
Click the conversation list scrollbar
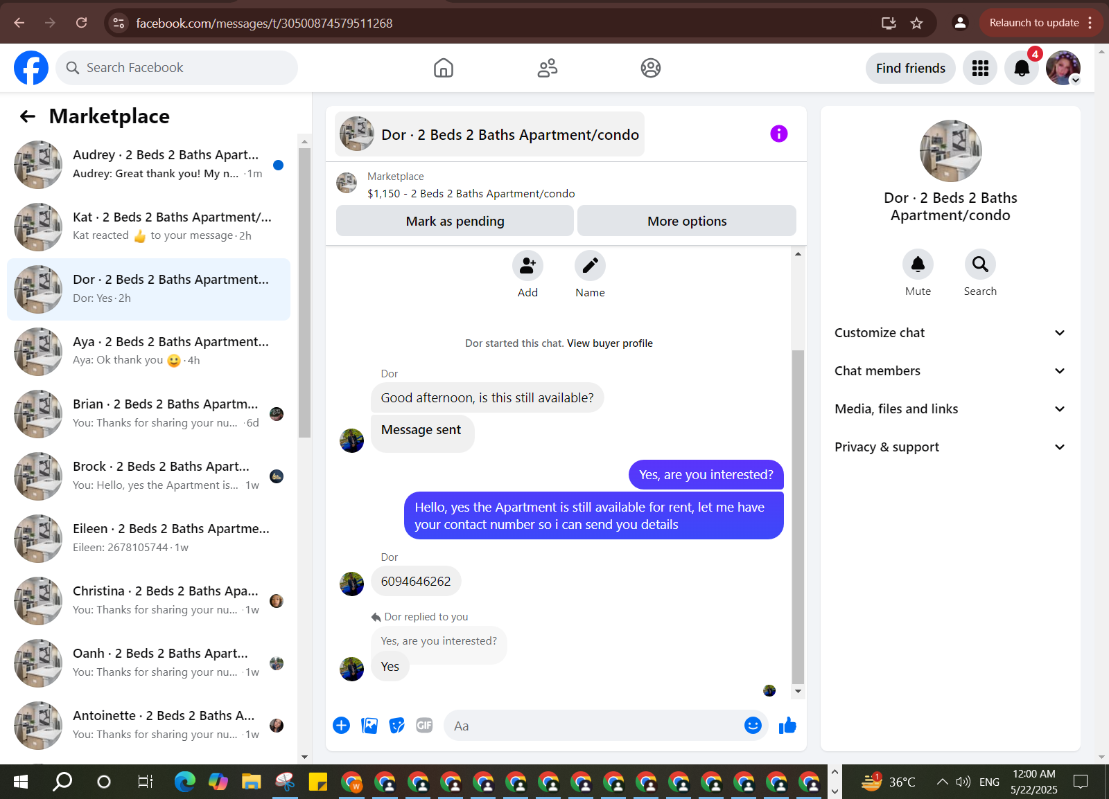(304, 293)
